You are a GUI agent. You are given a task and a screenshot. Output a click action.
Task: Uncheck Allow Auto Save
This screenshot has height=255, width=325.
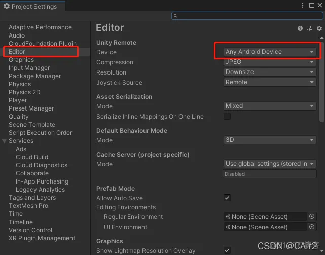coord(227,198)
